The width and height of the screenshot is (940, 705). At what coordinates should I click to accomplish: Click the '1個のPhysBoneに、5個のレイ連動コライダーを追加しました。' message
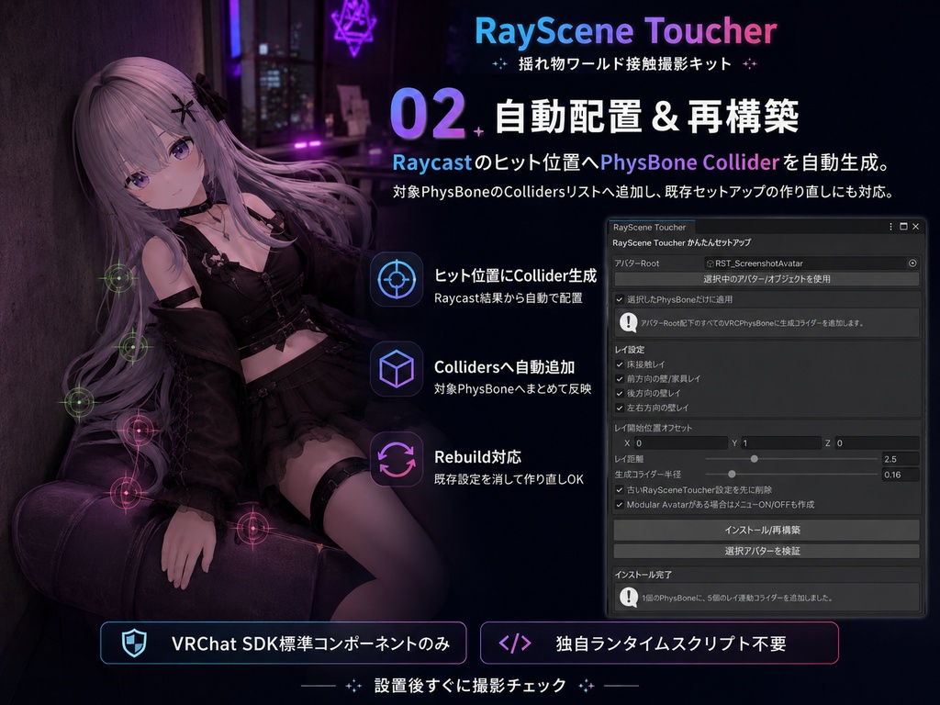(737, 598)
